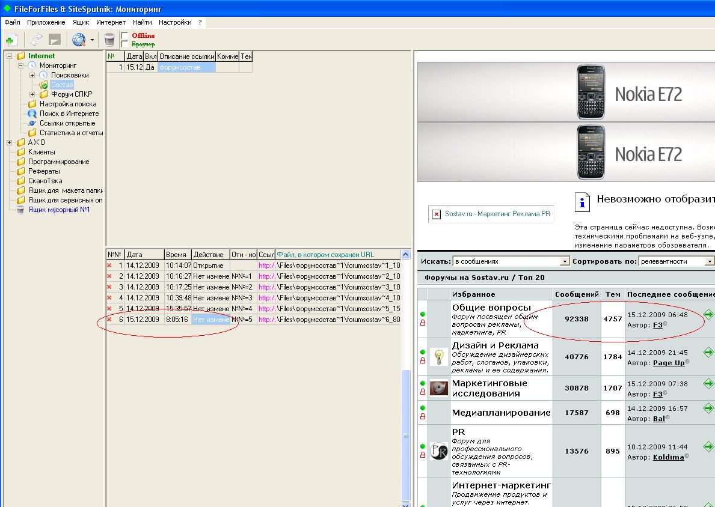Click the Поиск в Интернете magnifier icon
Screen dimensions: 715x507
tap(32, 114)
